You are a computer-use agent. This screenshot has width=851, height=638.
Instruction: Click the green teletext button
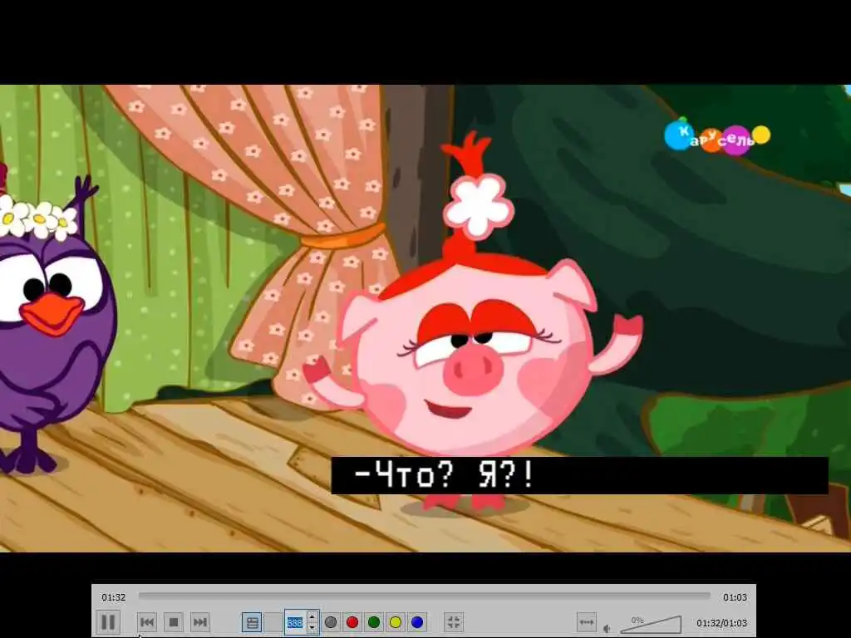point(374,622)
